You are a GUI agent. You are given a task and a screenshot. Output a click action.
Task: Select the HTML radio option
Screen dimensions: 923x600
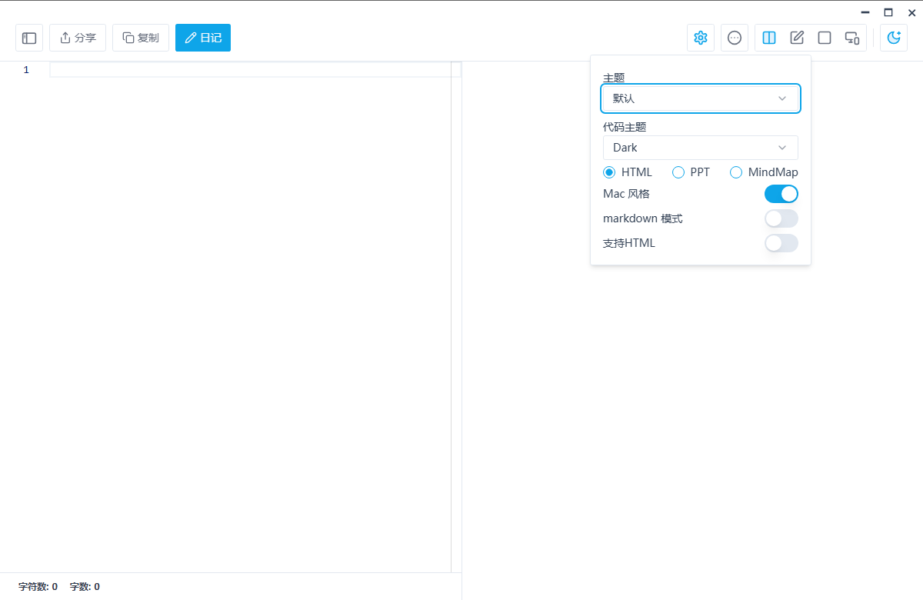point(609,172)
